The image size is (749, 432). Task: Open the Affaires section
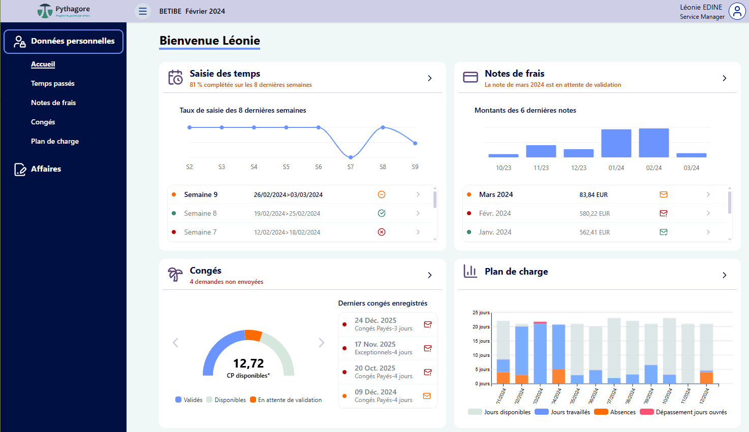coord(46,169)
